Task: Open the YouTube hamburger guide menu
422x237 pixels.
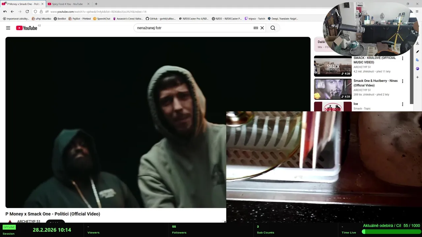Action: point(8,28)
